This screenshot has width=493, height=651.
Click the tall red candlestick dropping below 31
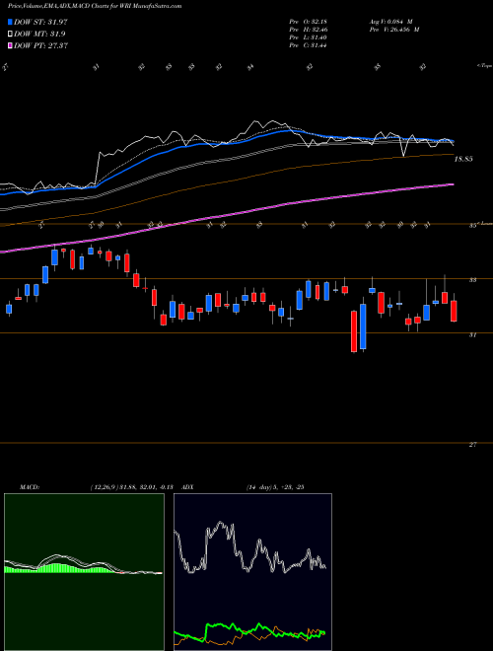click(354, 330)
